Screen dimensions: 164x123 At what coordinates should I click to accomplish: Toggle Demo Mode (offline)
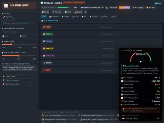click(x=19, y=84)
